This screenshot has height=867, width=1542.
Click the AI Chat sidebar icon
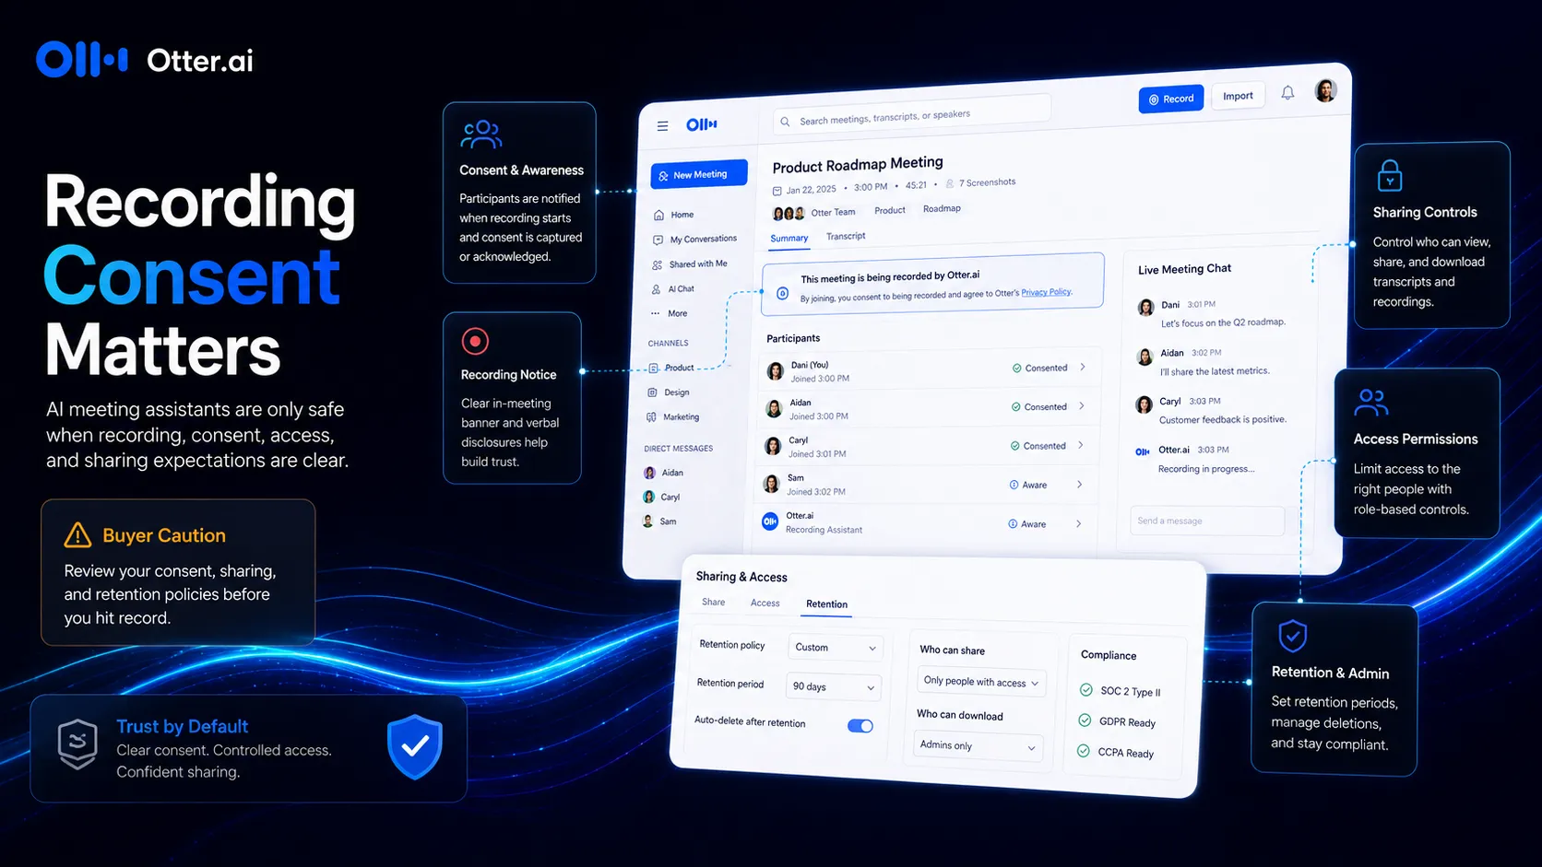click(x=656, y=289)
